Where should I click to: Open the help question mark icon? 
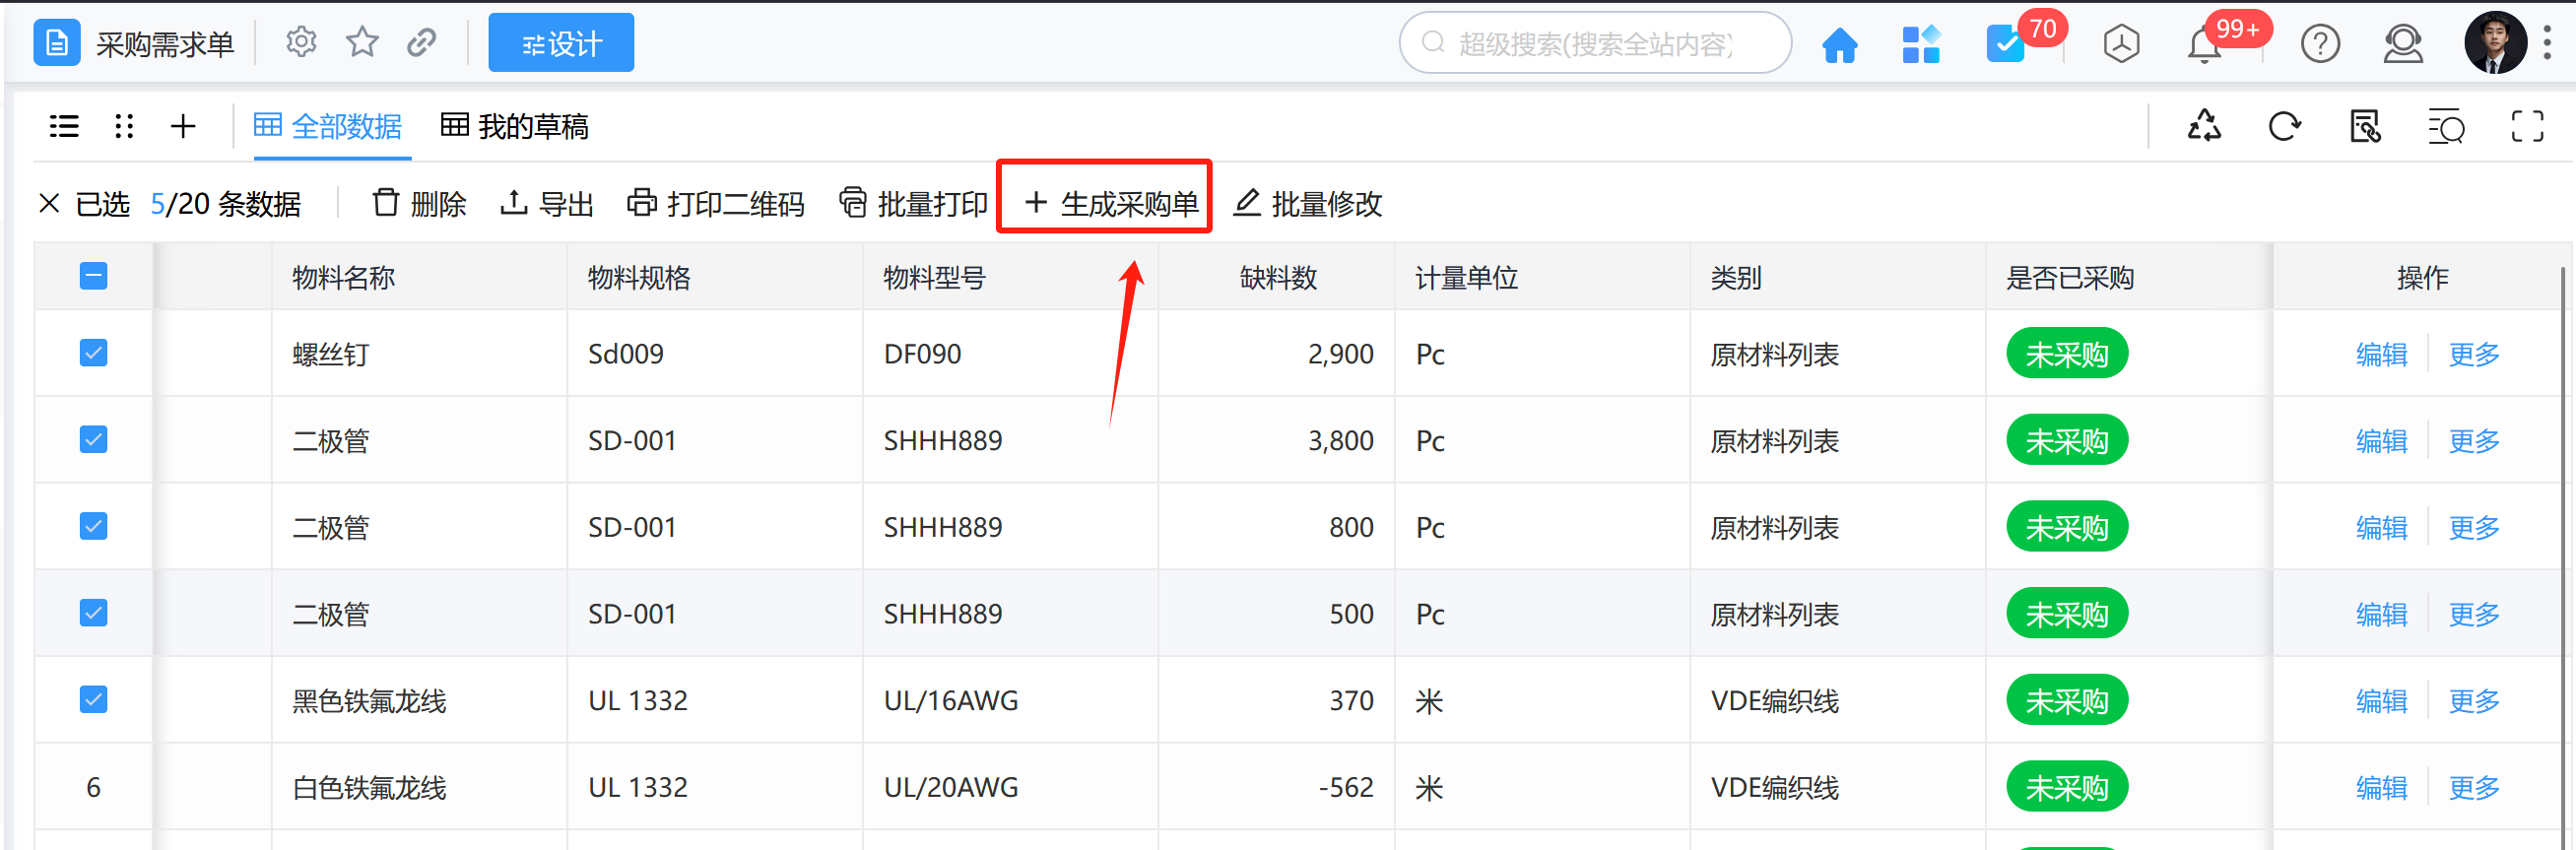2319,45
